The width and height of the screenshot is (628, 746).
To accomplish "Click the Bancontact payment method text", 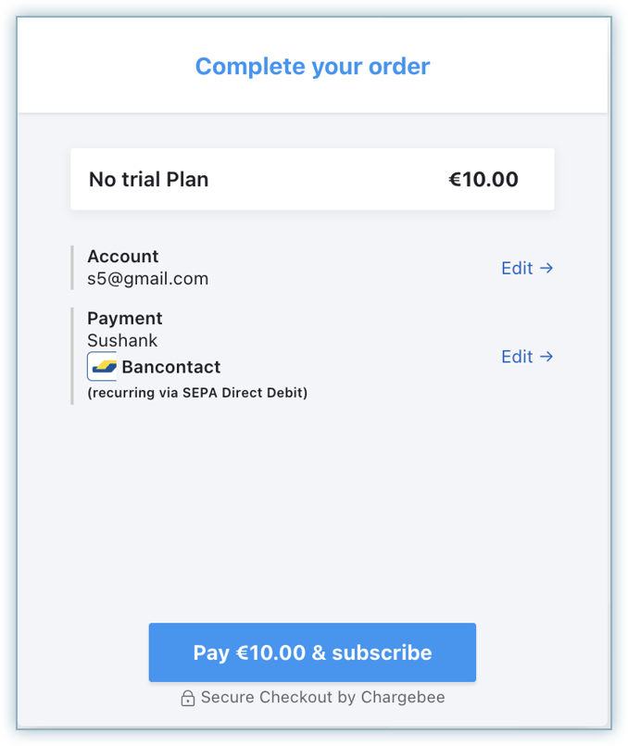I will click(170, 367).
